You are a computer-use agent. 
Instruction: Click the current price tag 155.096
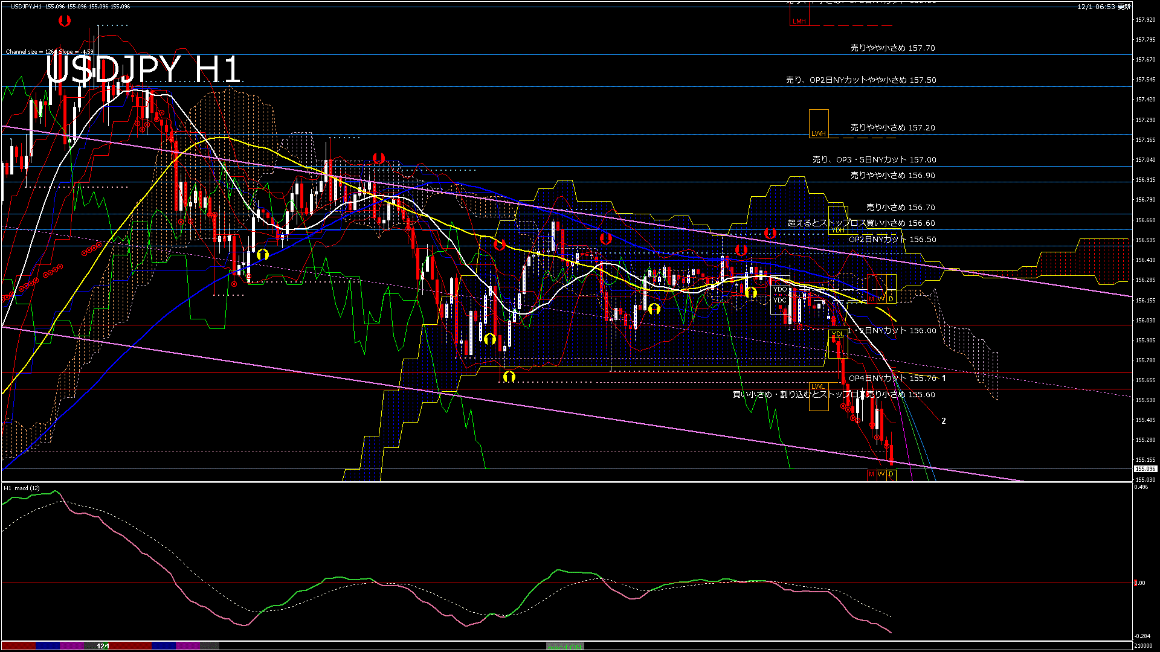[1144, 469]
